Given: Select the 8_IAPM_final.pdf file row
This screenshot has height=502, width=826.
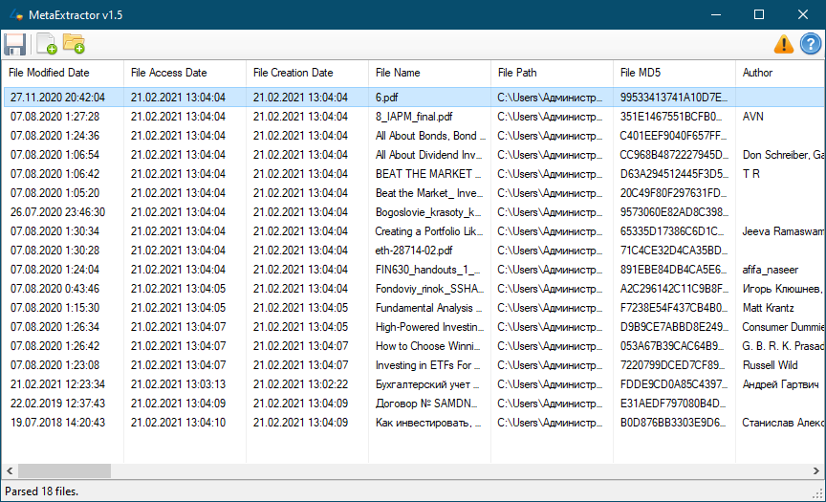Looking at the screenshot, I should point(414,117).
